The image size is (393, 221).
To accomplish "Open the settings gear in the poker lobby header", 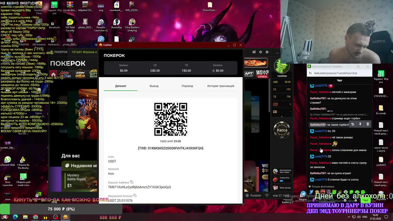I will pyautogui.click(x=261, y=52).
